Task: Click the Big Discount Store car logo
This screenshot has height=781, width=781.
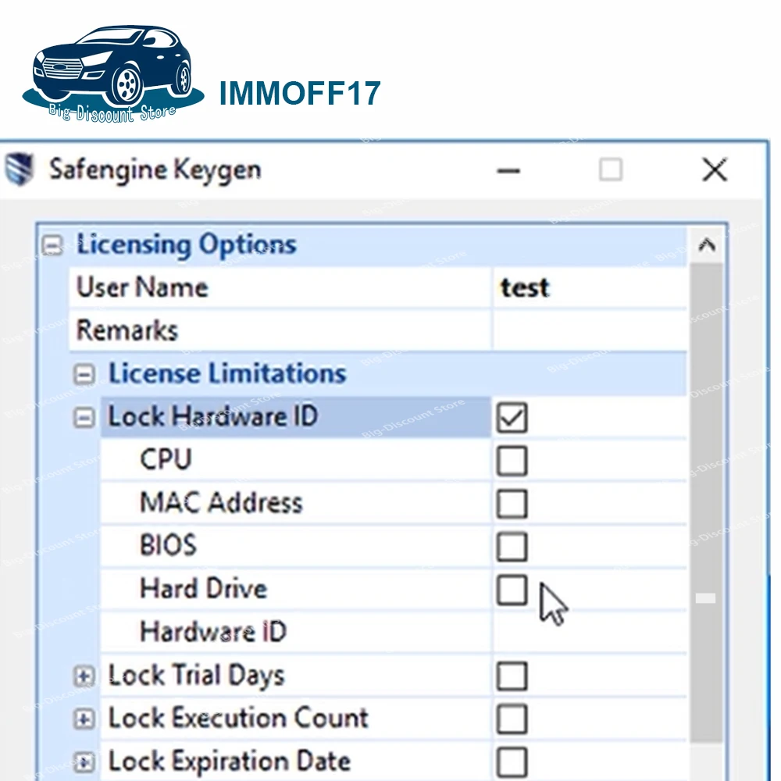Action: [113, 73]
